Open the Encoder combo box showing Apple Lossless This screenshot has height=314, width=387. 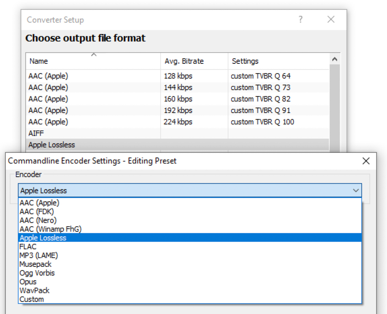(x=190, y=191)
